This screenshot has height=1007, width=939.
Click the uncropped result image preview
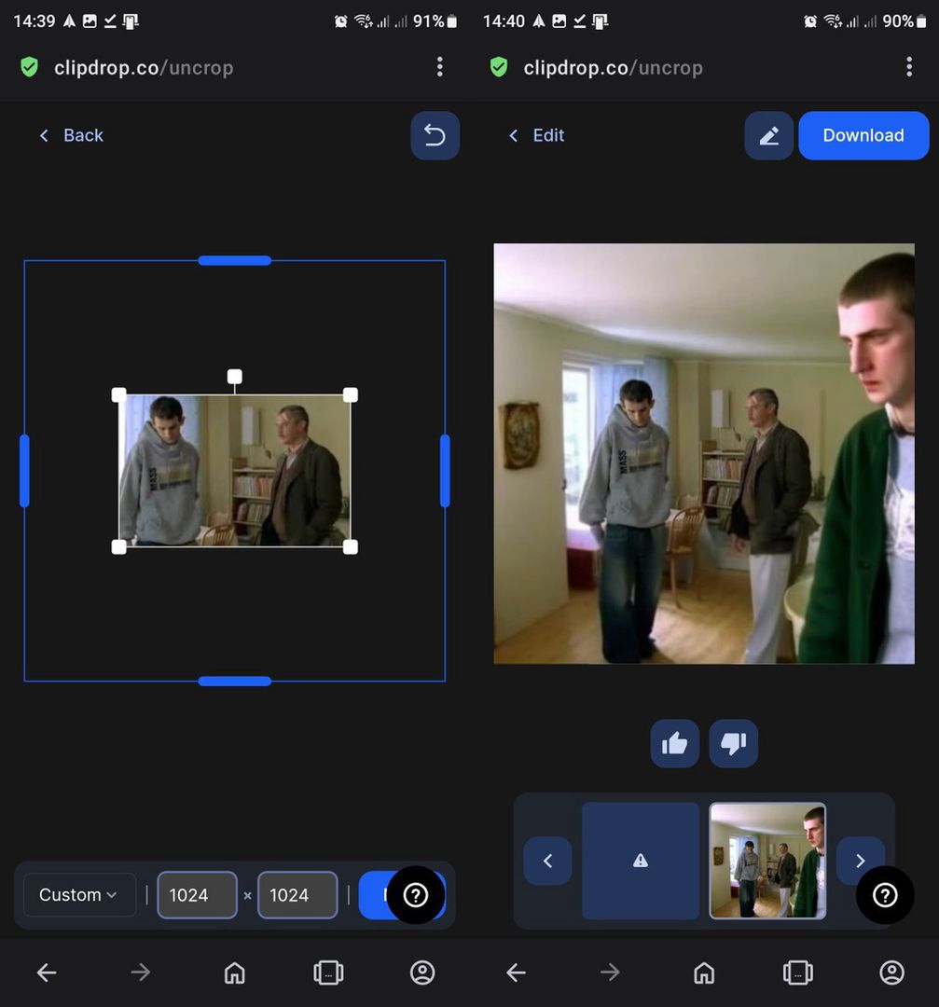click(704, 453)
